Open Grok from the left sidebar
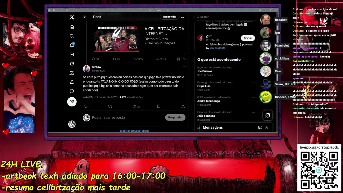 click(x=72, y=64)
